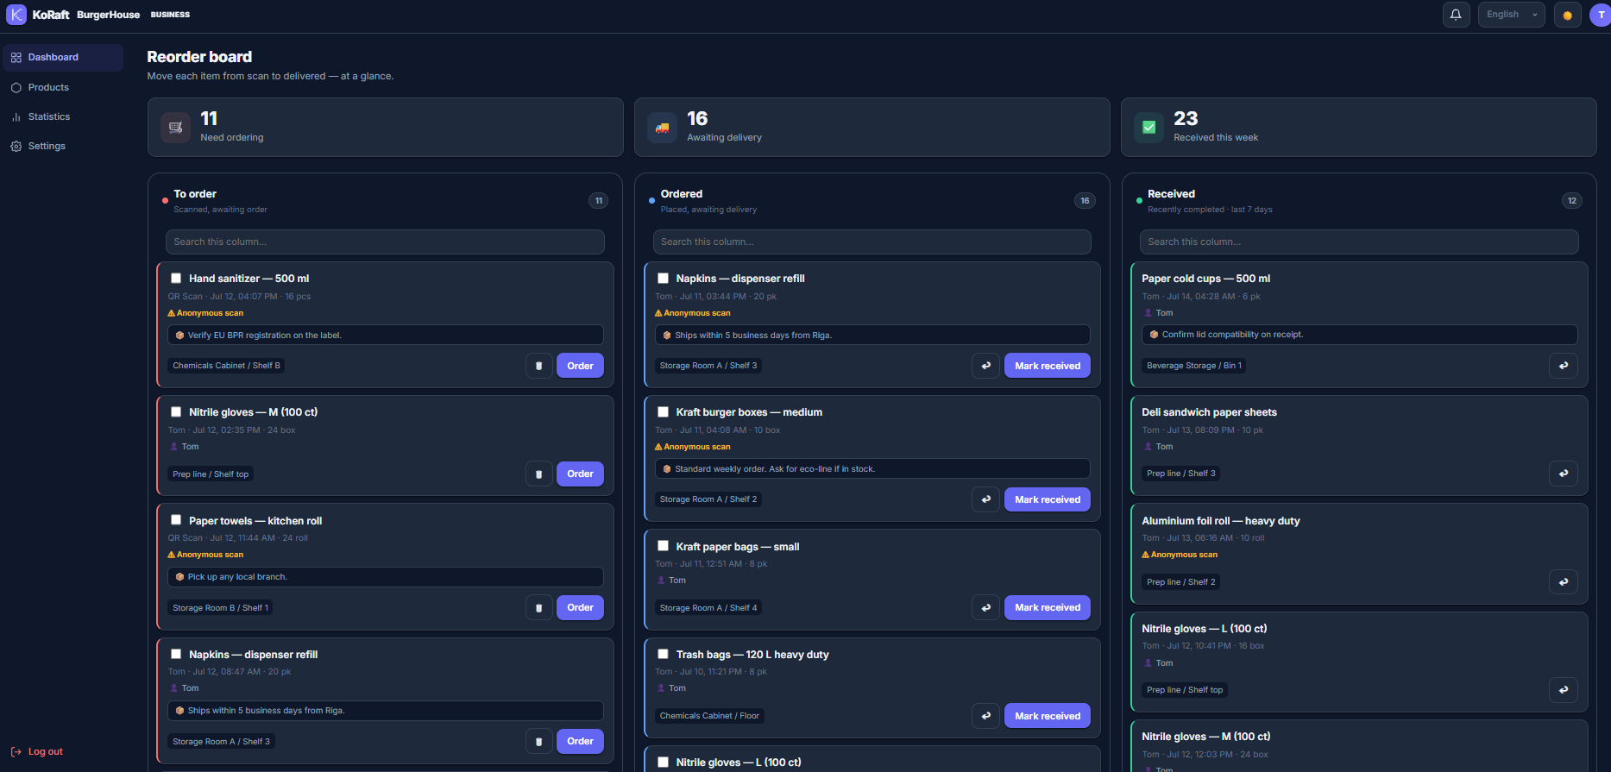This screenshot has width=1611, height=772.
Task: Order the Nitrile gloves M (100 ct)
Action: (x=580, y=474)
